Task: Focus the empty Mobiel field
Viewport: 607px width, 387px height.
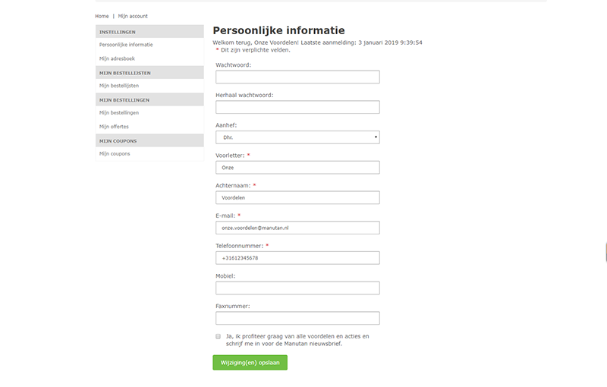Action: click(297, 288)
